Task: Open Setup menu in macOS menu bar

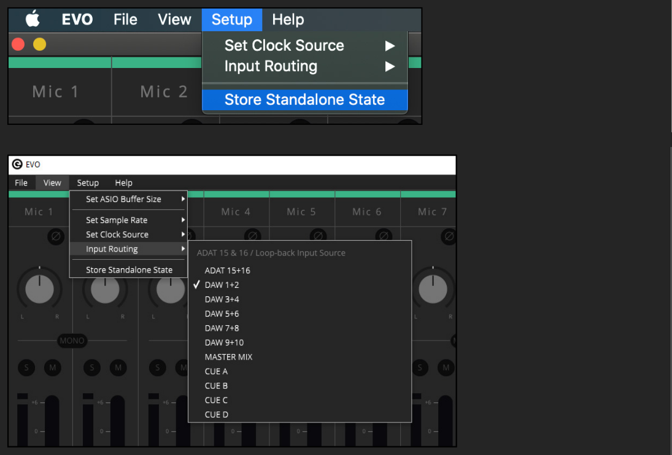Action: 232,19
